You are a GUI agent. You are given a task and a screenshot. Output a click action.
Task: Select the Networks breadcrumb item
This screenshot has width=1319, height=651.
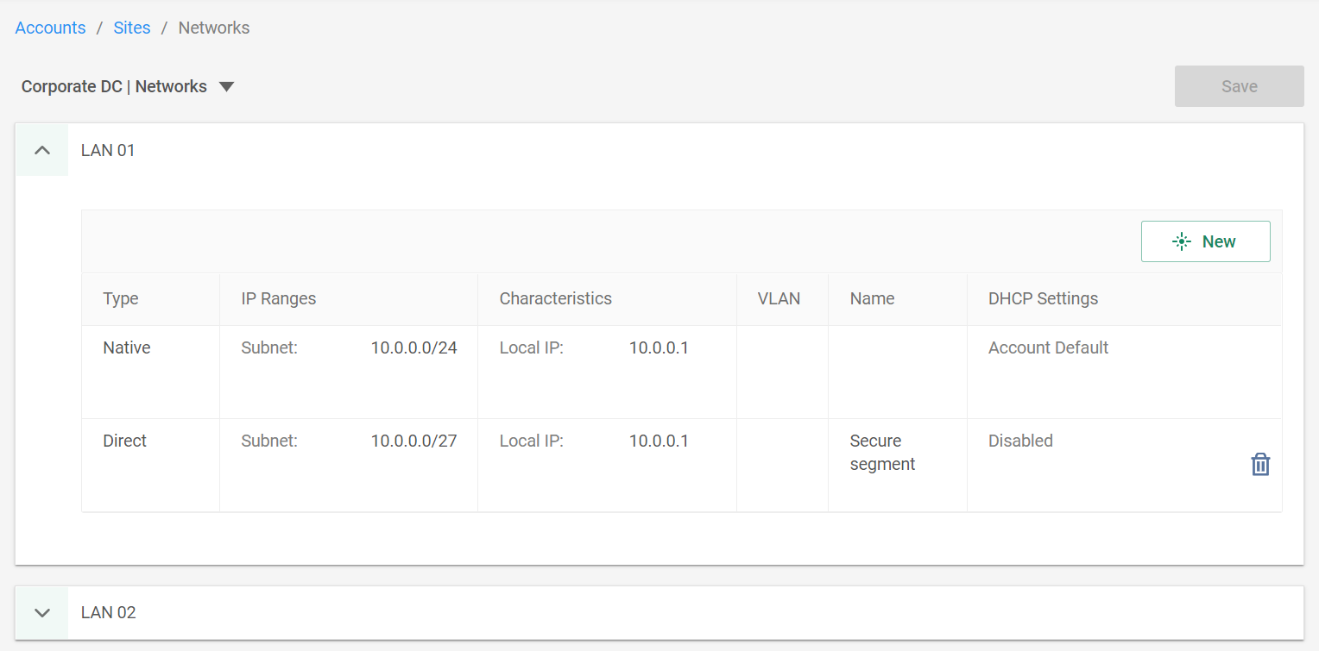coord(214,28)
